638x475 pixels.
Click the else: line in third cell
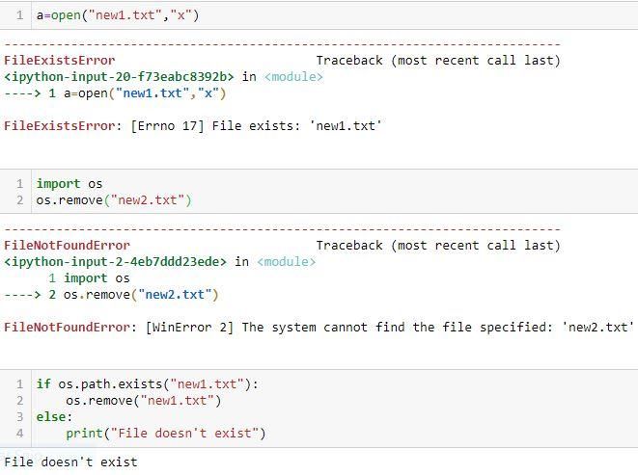pyautogui.click(x=54, y=417)
